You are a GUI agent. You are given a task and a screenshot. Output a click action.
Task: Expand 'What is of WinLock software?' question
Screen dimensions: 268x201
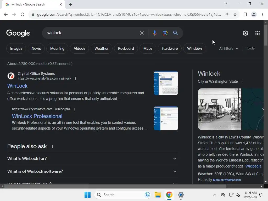point(93,171)
